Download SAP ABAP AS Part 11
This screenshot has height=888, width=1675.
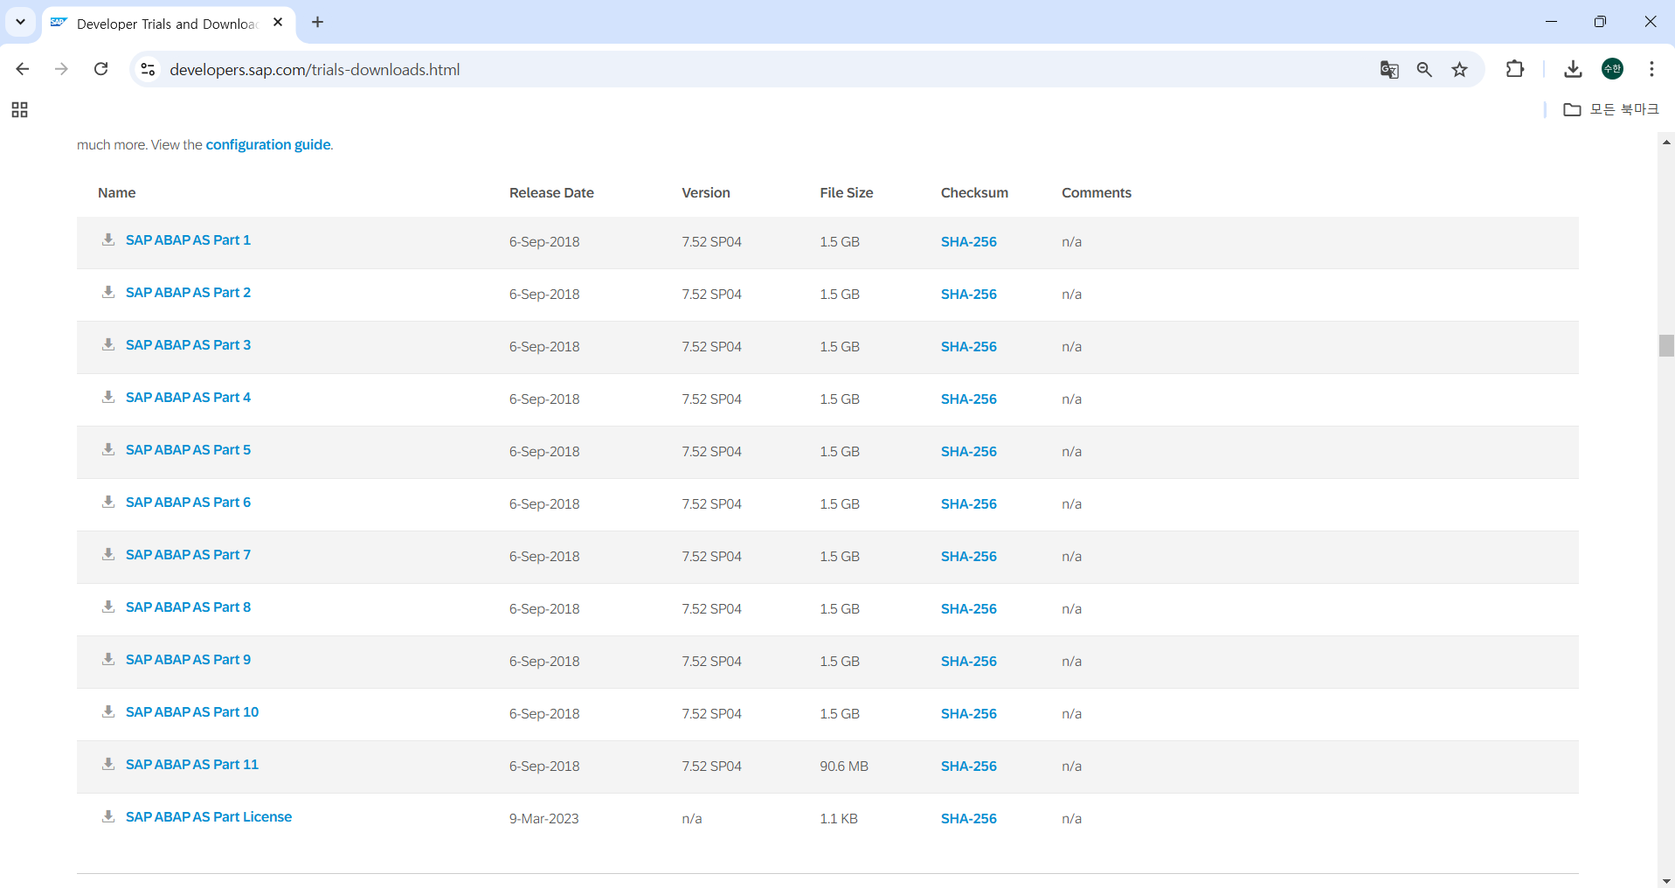(192, 764)
